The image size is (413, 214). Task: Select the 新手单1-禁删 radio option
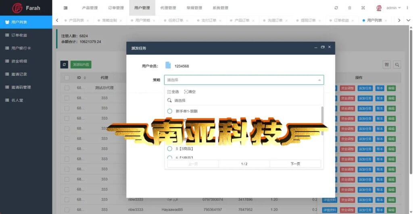[170, 111]
